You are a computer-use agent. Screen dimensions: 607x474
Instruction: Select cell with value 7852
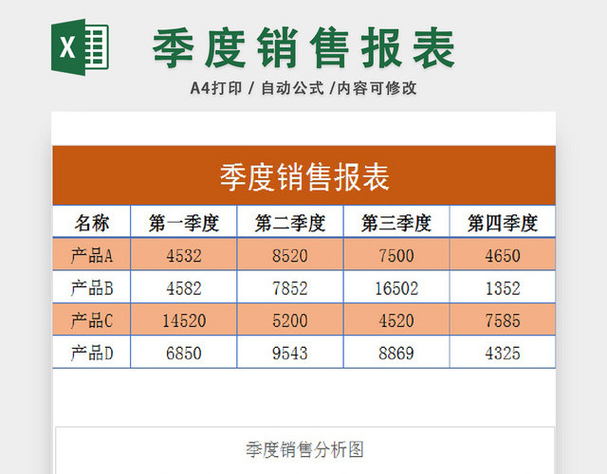[x=290, y=286]
